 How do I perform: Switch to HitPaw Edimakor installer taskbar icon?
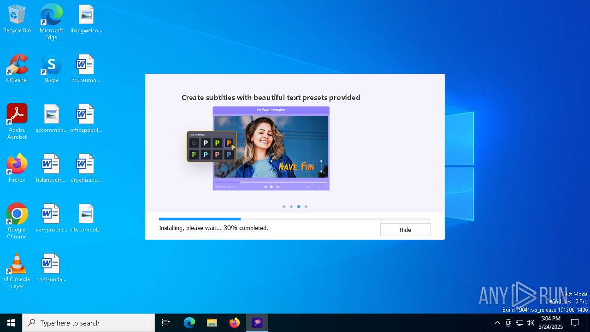(x=257, y=323)
